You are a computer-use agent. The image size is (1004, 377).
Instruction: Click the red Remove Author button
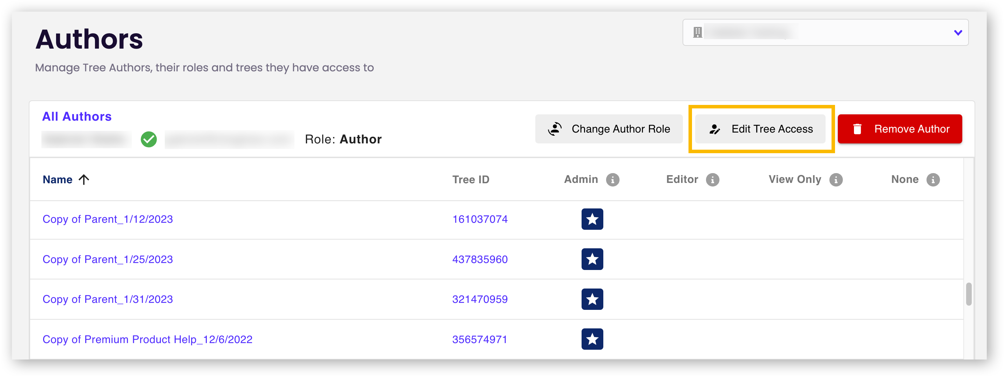click(900, 129)
